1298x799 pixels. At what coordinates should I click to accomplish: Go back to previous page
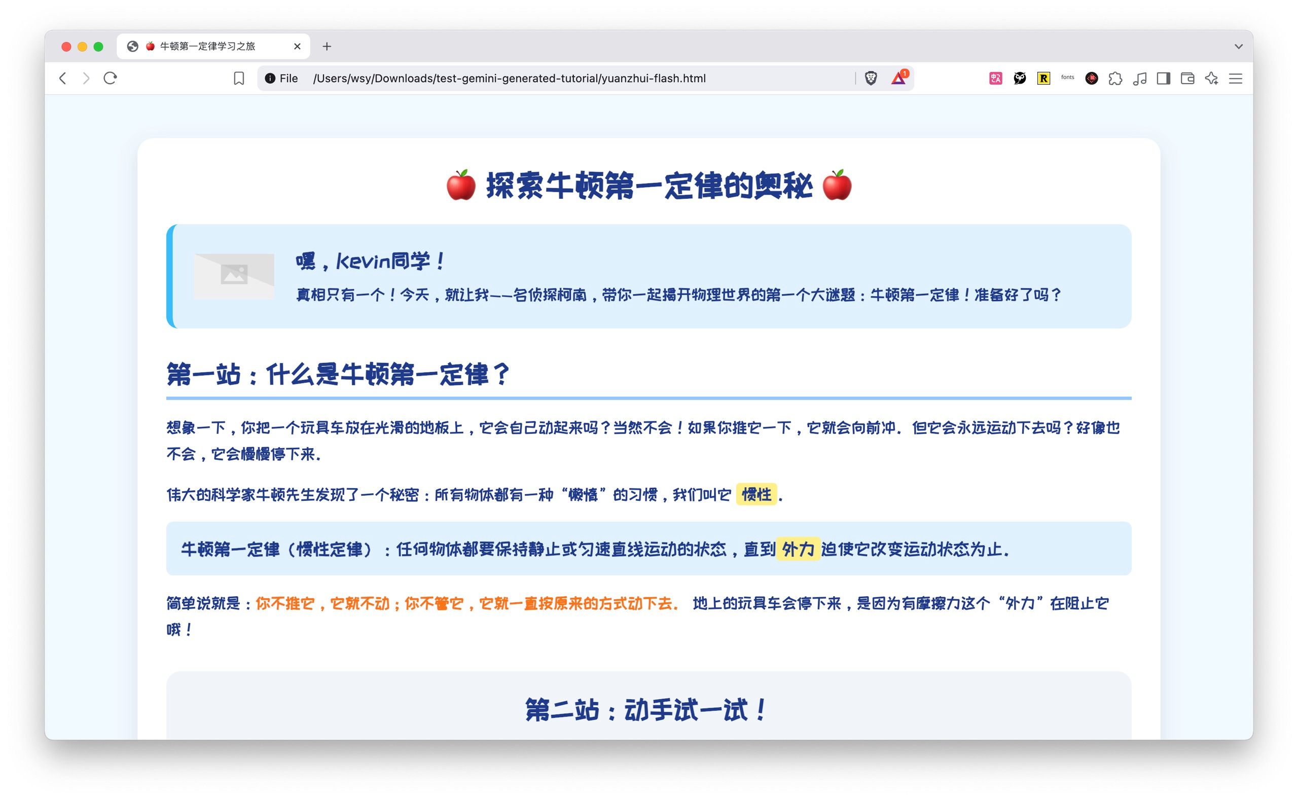pyautogui.click(x=63, y=78)
